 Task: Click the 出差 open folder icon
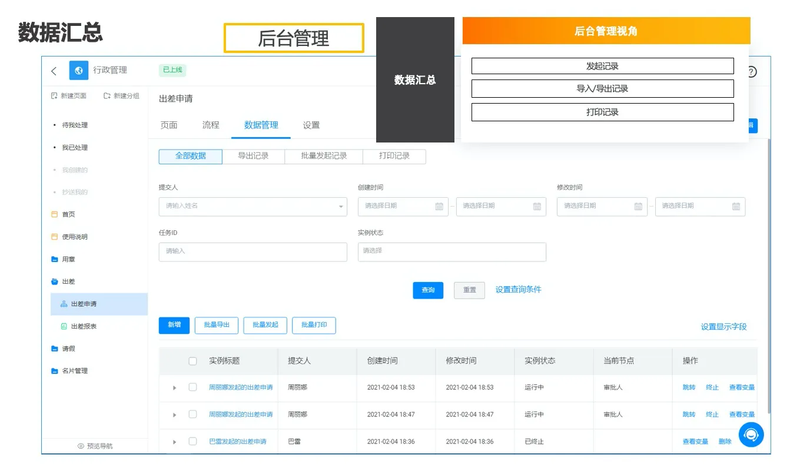pos(55,281)
